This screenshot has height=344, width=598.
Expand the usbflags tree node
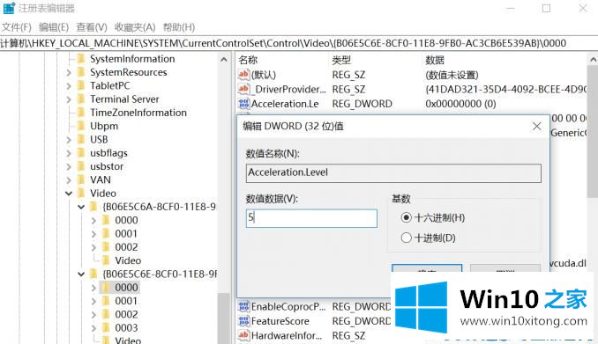coord(69,153)
